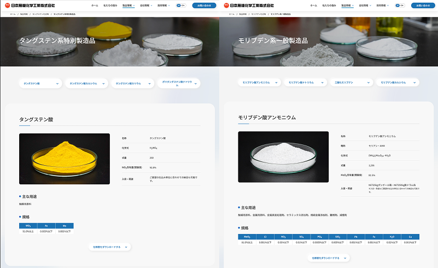
Task: Toggle JP/EN language switch on molybdenum page
Action: point(399,5)
